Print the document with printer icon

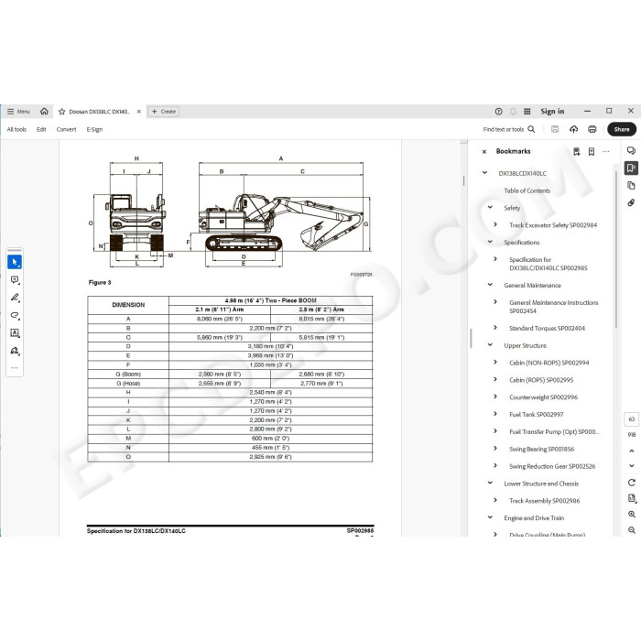(x=592, y=129)
